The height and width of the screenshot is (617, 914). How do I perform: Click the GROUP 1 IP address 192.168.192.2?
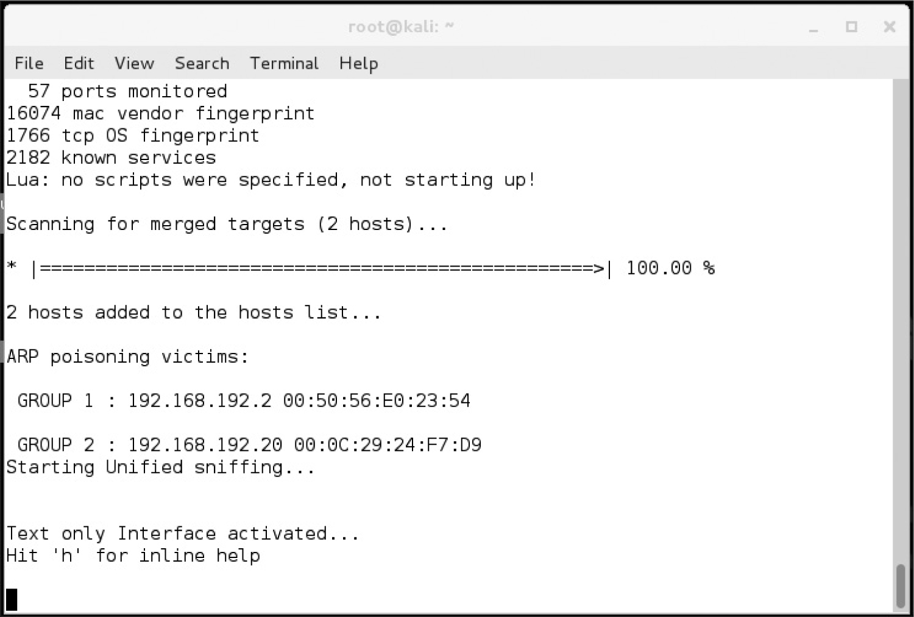pyautogui.click(x=199, y=400)
